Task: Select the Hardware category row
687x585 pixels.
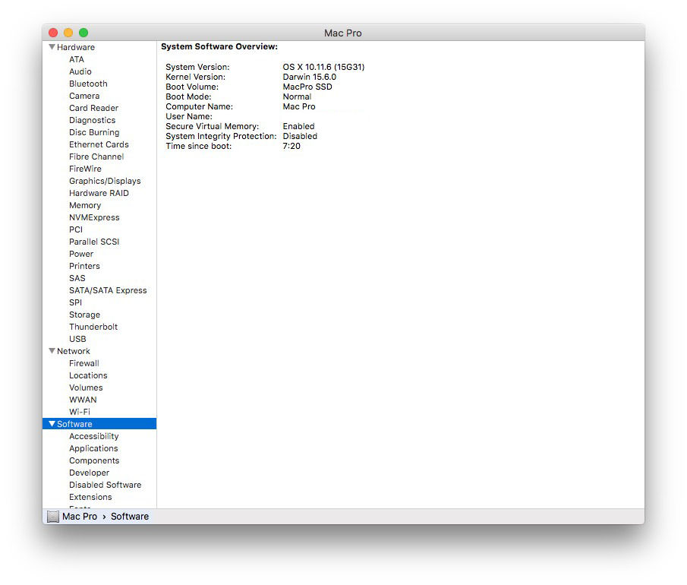Action: click(x=99, y=47)
